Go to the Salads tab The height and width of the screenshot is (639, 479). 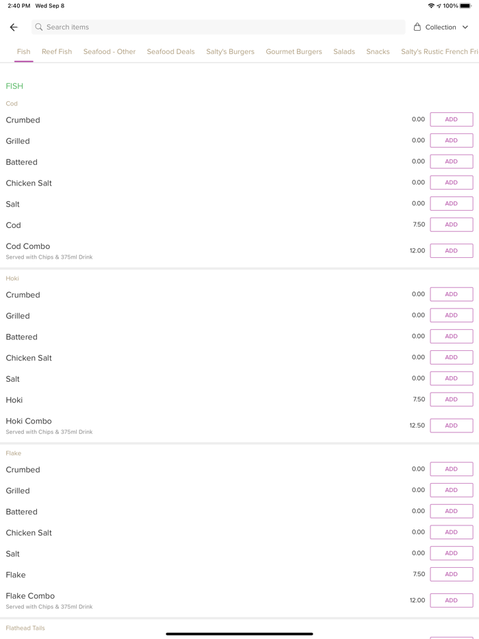[x=344, y=51]
